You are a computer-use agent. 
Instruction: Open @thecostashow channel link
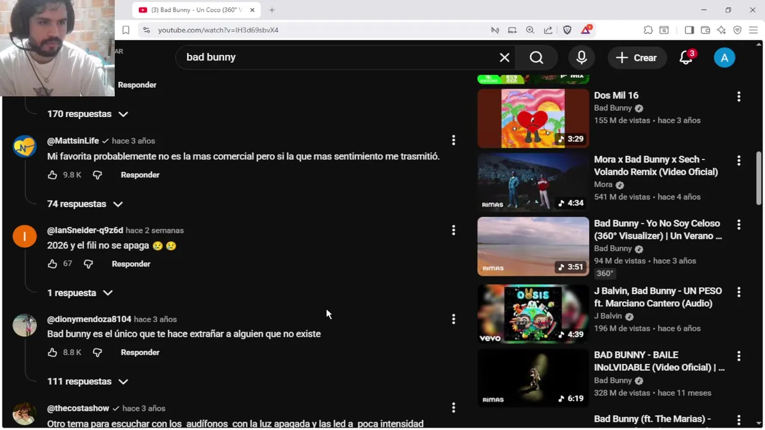(x=78, y=408)
